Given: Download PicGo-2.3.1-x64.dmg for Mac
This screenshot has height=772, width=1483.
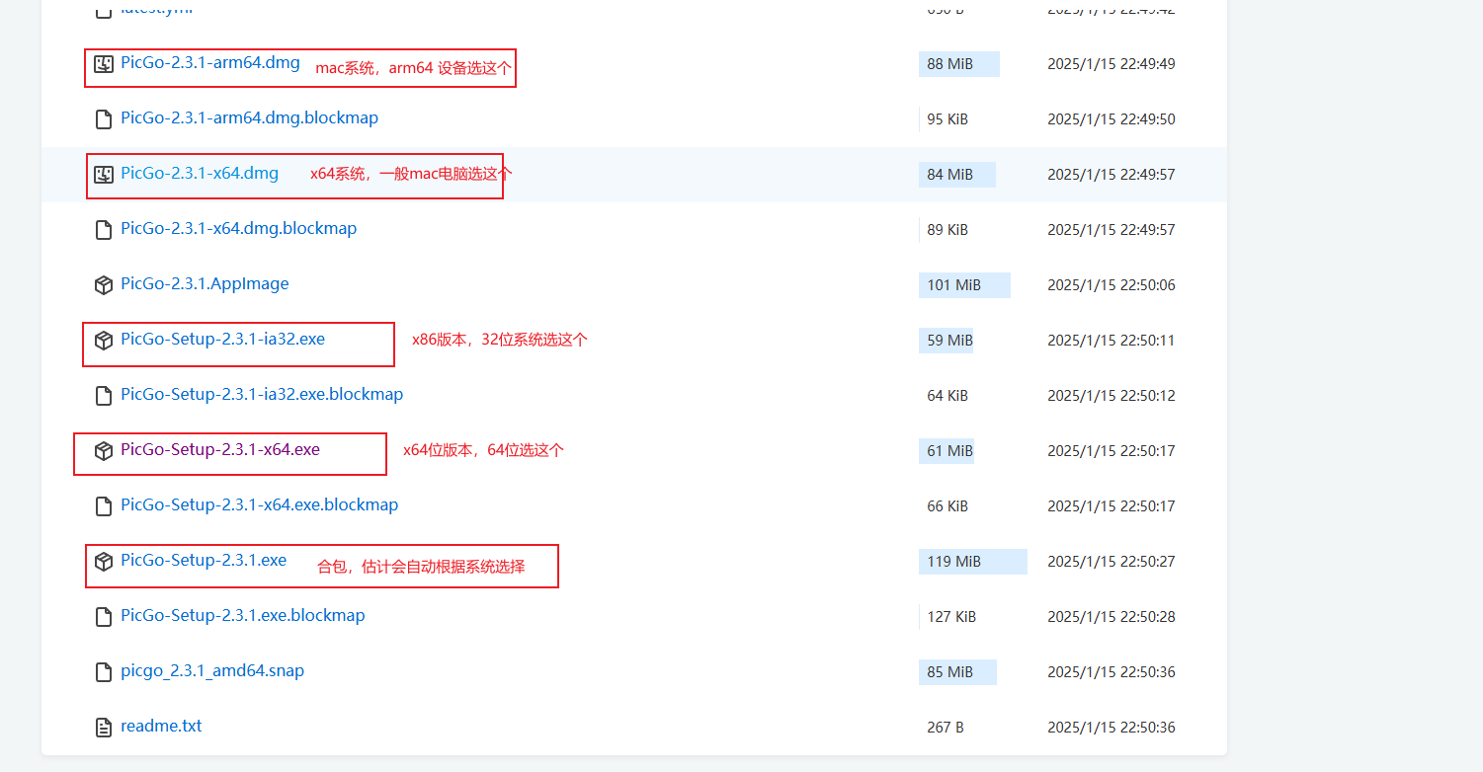Looking at the screenshot, I should [x=199, y=174].
